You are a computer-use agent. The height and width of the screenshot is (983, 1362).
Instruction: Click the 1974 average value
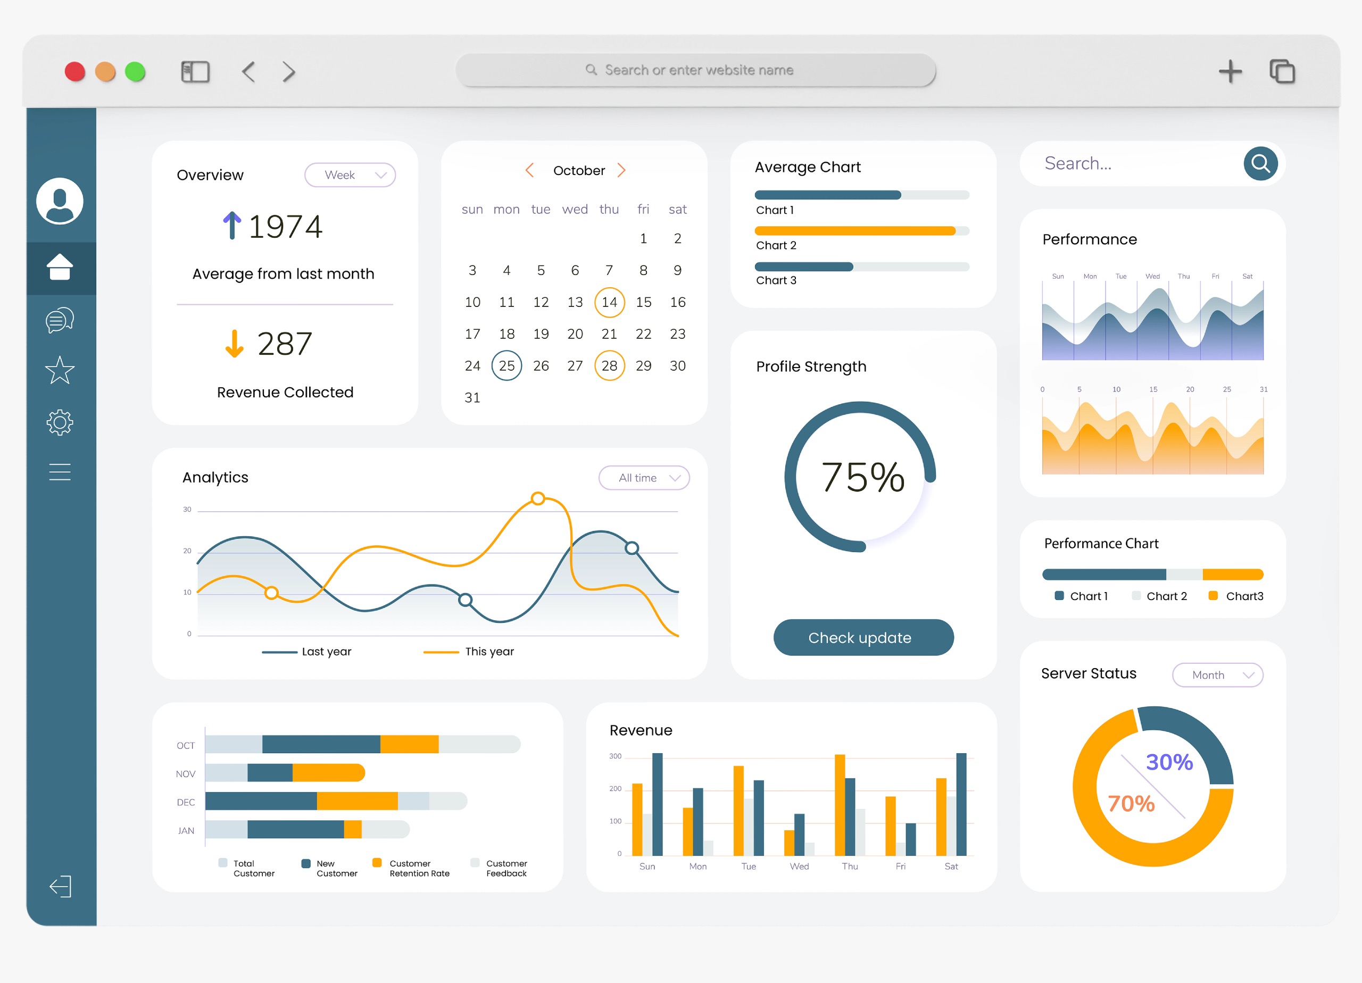click(x=285, y=227)
